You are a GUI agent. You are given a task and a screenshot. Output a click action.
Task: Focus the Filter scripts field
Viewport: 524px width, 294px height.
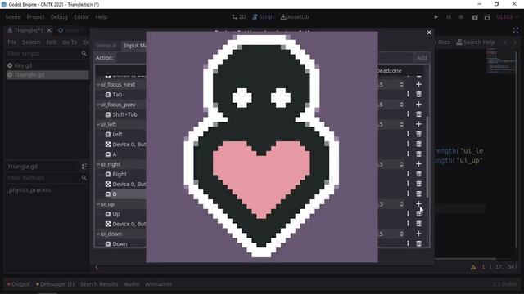[47, 53]
